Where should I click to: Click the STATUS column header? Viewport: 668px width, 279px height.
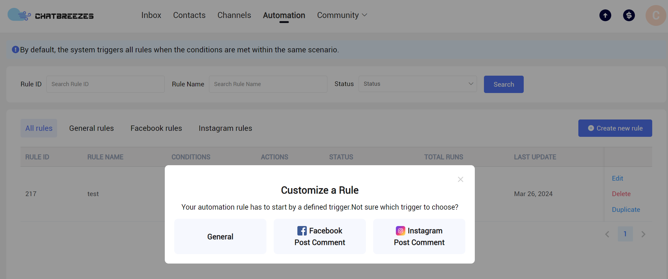341,157
